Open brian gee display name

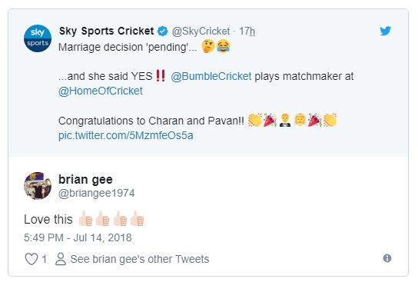click(85, 179)
